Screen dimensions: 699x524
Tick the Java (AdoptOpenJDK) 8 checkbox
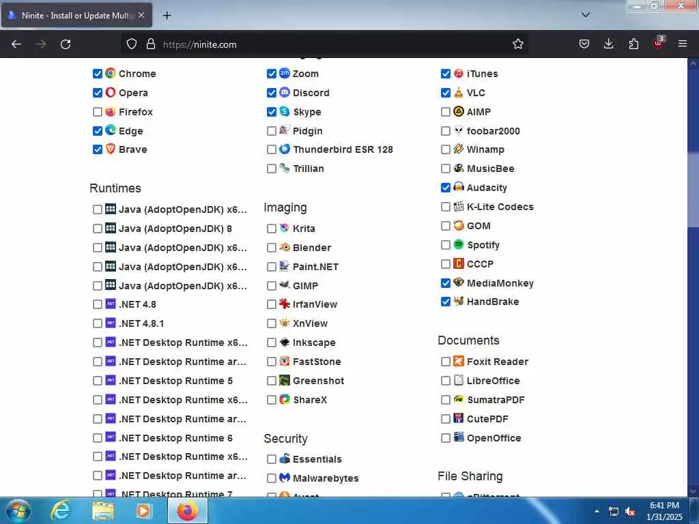(97, 229)
